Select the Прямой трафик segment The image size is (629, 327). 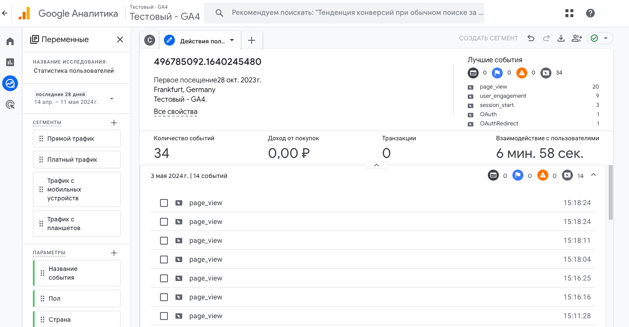77,139
